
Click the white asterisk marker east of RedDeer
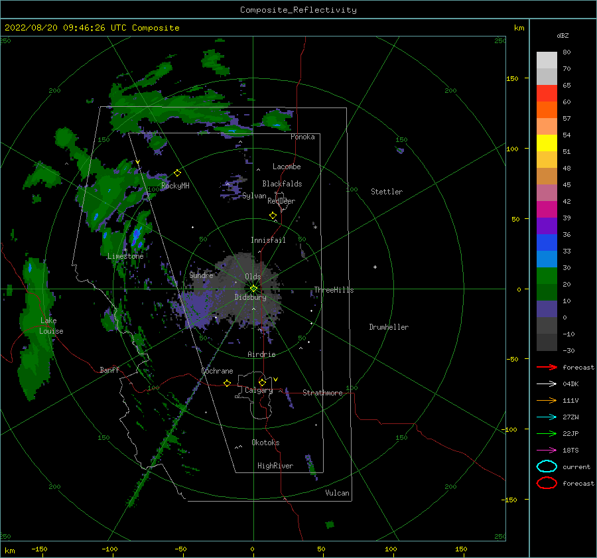pos(315,228)
